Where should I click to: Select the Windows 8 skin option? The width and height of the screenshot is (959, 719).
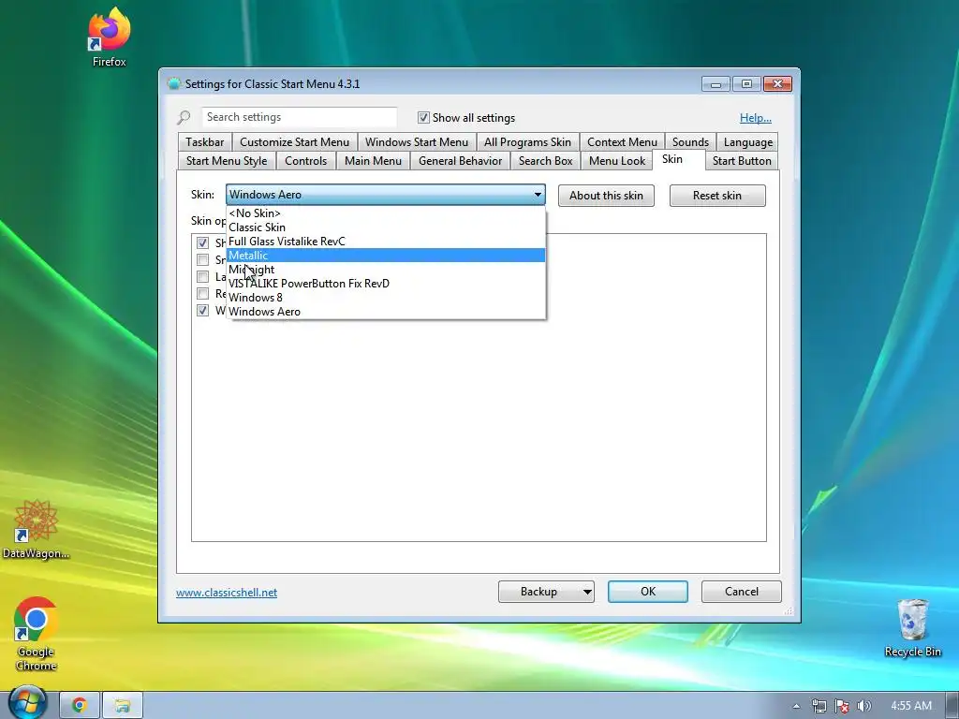point(385,297)
